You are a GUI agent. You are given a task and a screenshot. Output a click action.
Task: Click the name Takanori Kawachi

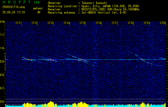[x=94, y=3]
